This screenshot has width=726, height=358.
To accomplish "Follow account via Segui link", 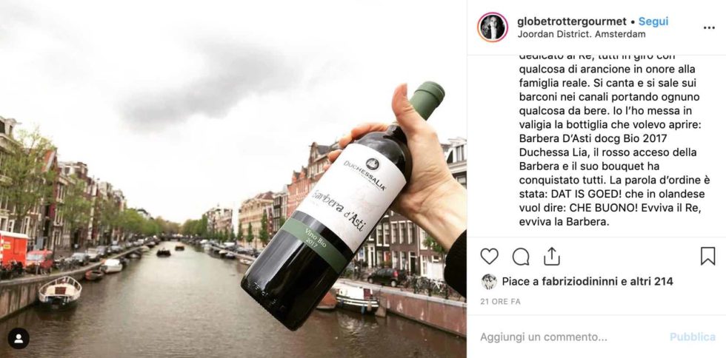I will point(653,21).
